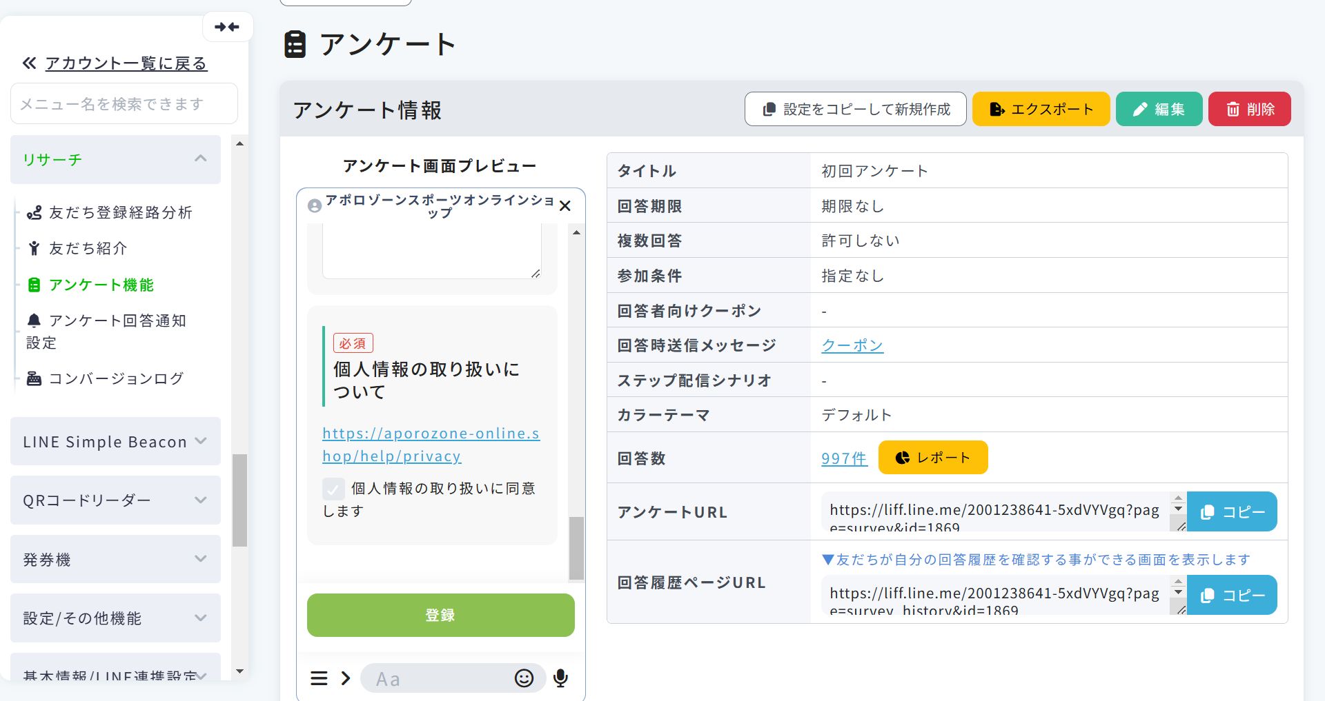Click the 友だち登録経路分析 icon
The height and width of the screenshot is (701, 1325).
click(x=34, y=213)
